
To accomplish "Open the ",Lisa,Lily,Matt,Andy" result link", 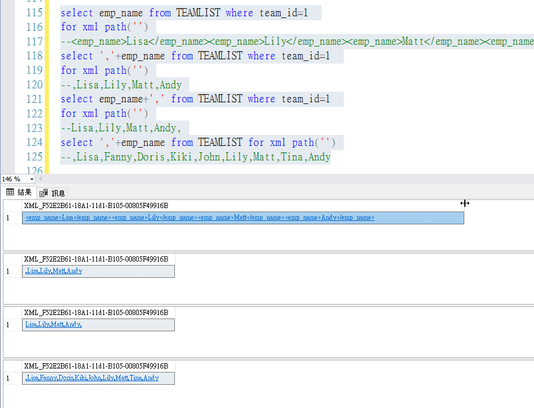I will [x=52, y=271].
